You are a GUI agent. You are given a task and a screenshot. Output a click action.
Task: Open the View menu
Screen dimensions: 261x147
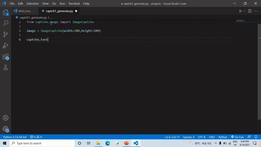pos(45,4)
